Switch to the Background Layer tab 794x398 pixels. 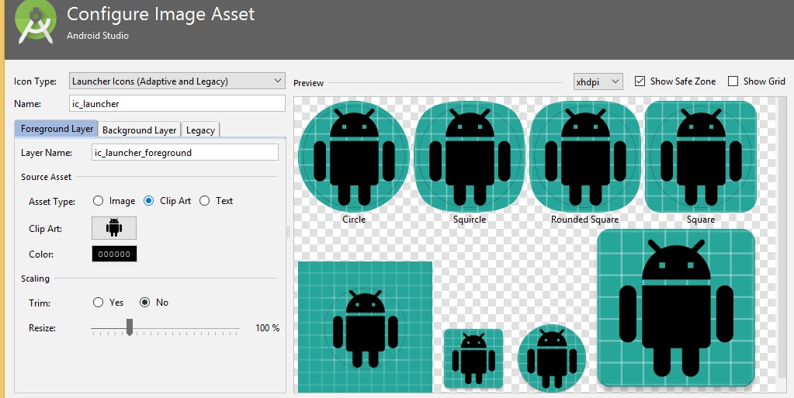pyautogui.click(x=139, y=130)
